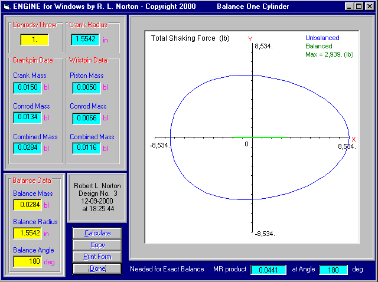Click the 'Total Shaking Force (lb)' title
Screen dimensions: 378x282
pos(190,38)
